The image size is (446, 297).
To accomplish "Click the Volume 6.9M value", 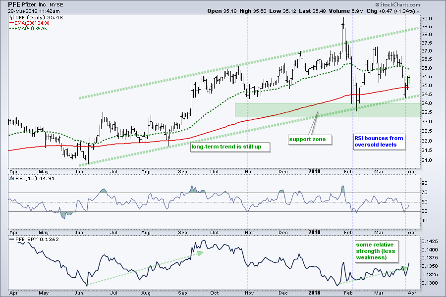I will click(346, 11).
